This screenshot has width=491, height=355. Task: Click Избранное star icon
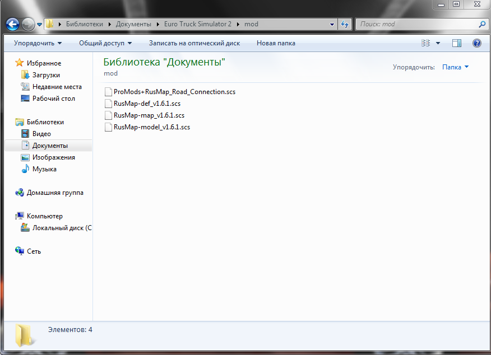(x=20, y=63)
